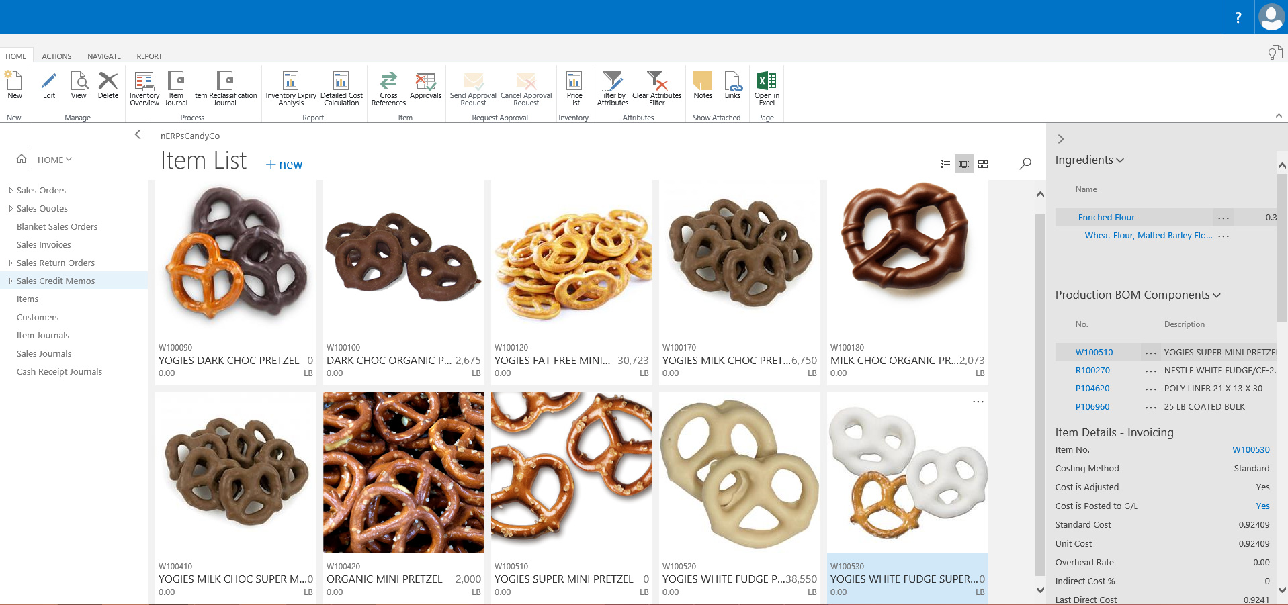The width and height of the screenshot is (1288, 605).
Task: Open Items in navigation
Action: [28, 299]
